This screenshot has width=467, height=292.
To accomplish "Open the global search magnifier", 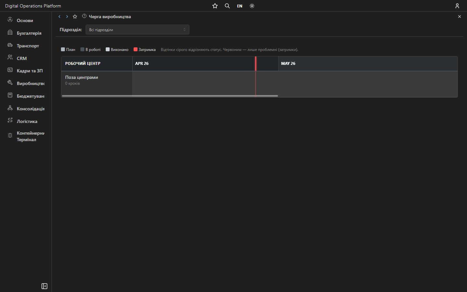I will coord(227,6).
